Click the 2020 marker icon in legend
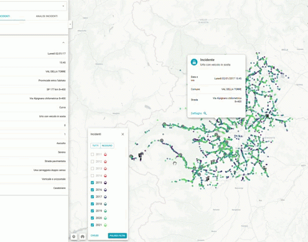The height and width of the screenshot is (242, 308). (x=105, y=218)
